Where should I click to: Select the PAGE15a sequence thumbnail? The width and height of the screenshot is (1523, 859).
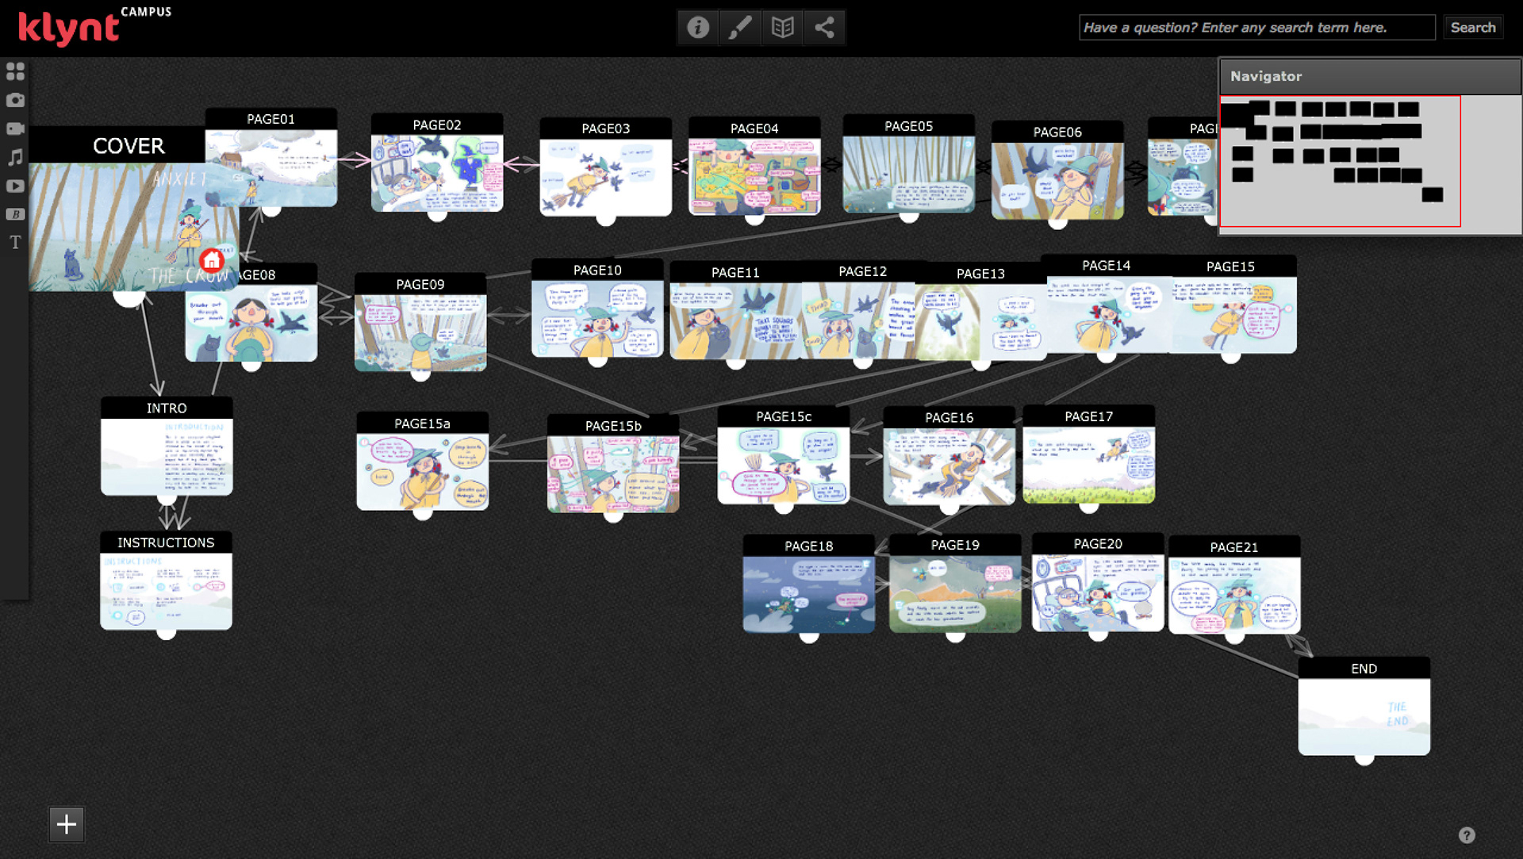422,472
